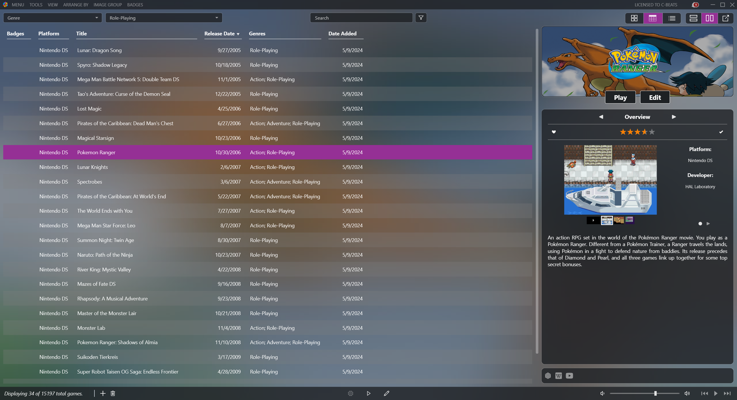This screenshot has height=400, width=737.
Task: Open the MENU menu
Action: 18,5
